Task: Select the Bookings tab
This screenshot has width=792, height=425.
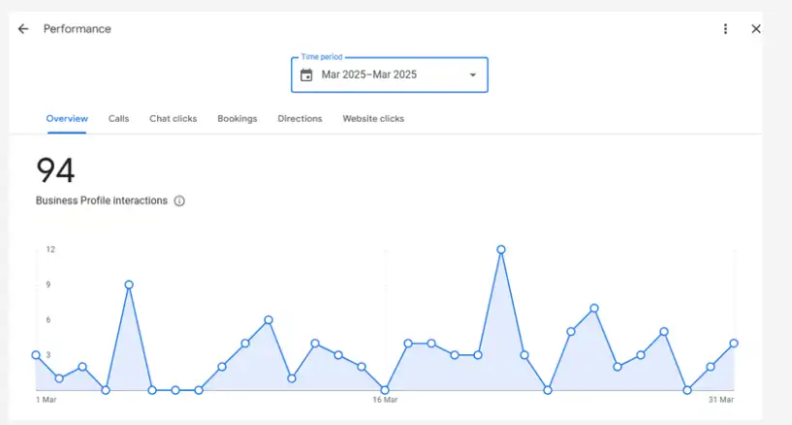Action: [x=238, y=119]
